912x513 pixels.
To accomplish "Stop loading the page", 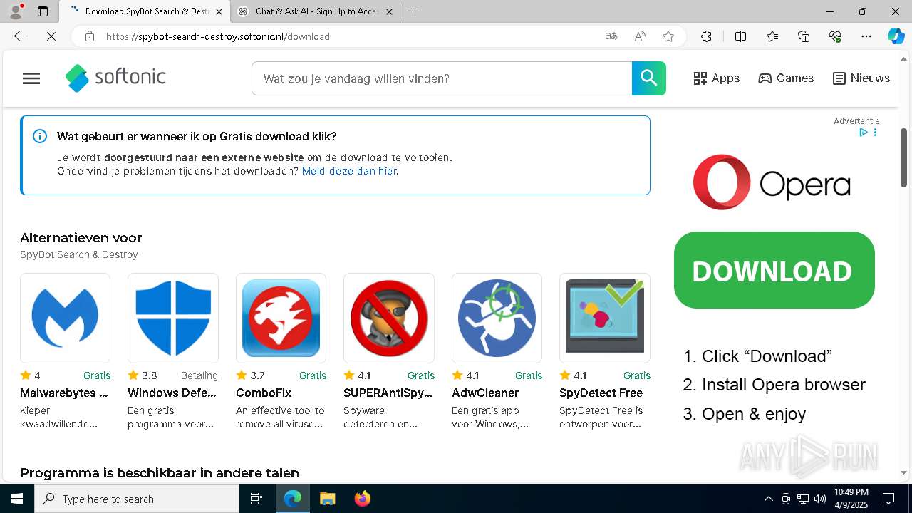I will 51,36.
